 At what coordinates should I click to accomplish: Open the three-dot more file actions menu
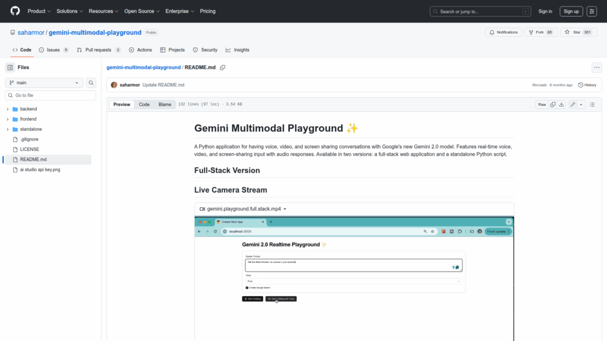pyautogui.click(x=597, y=67)
